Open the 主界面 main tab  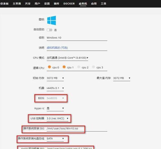coord(17,4)
